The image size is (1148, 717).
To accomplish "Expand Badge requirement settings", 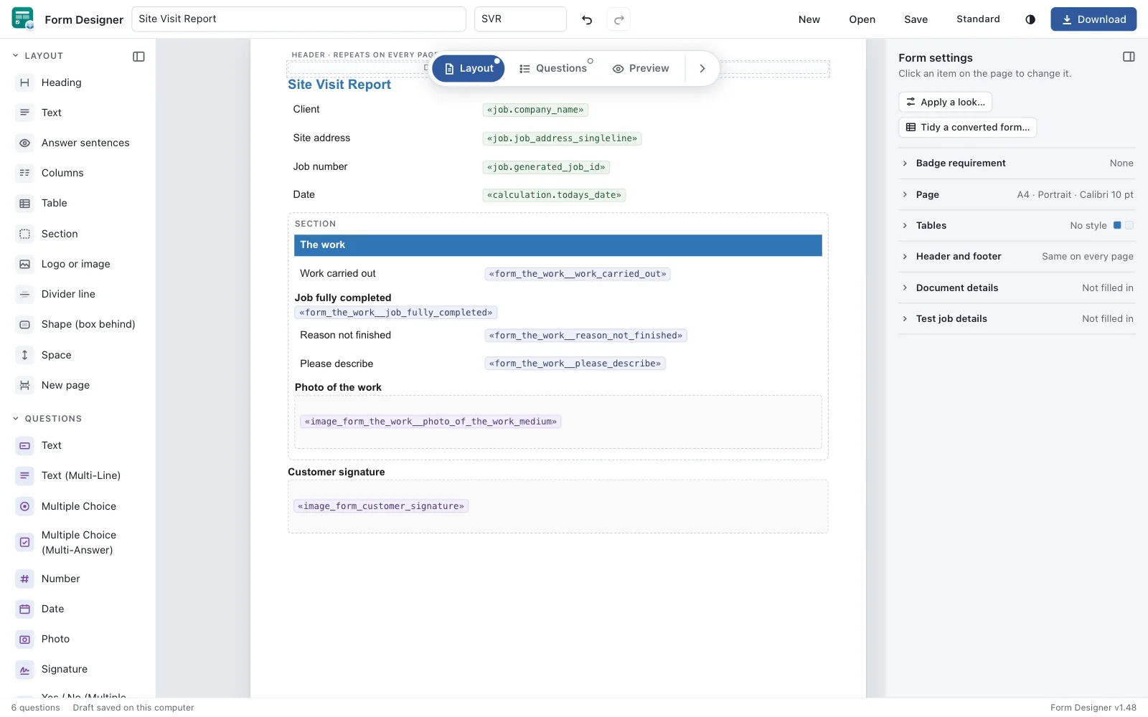I will click(x=1017, y=163).
